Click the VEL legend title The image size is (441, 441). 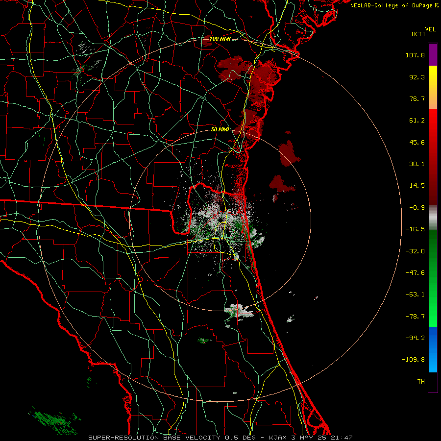[x=431, y=29]
